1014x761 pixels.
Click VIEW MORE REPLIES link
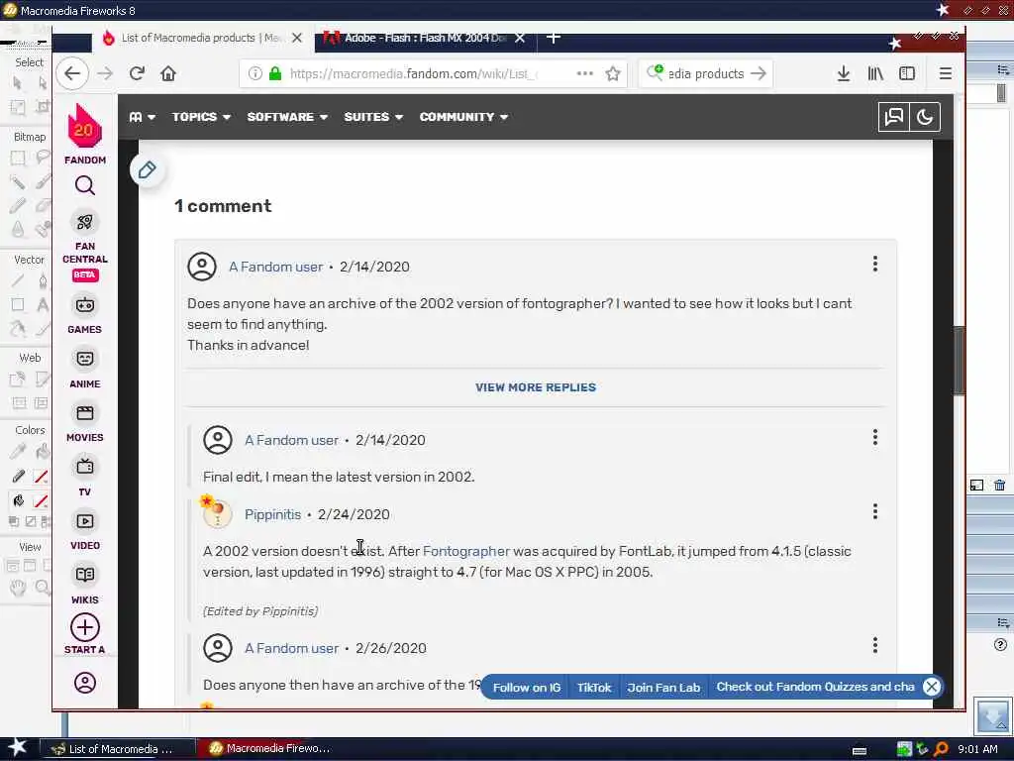point(536,387)
